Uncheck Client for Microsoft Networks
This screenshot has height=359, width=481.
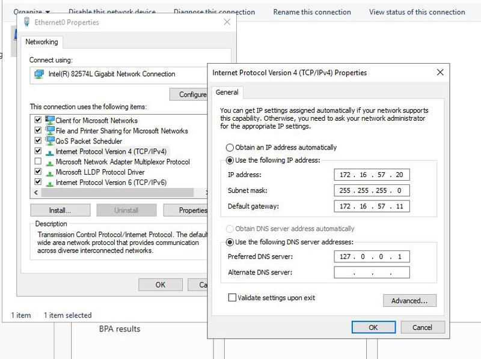click(x=38, y=120)
